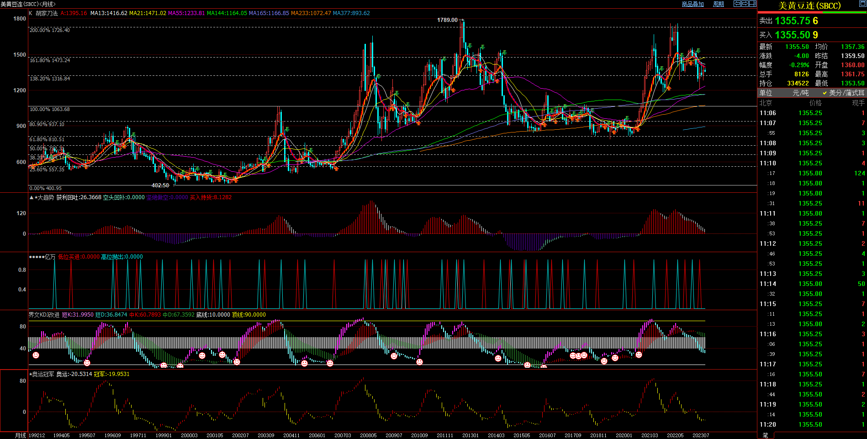
Task: Click the 界文KD改进 indicator title
Action: (x=44, y=315)
